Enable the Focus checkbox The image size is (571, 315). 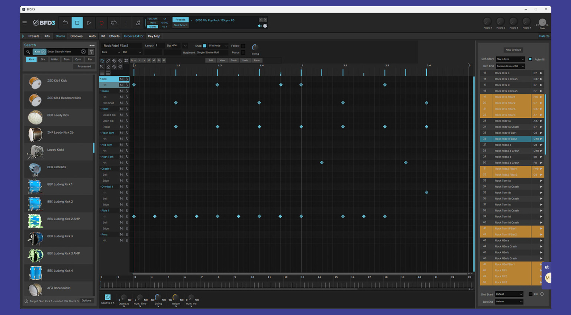click(243, 52)
